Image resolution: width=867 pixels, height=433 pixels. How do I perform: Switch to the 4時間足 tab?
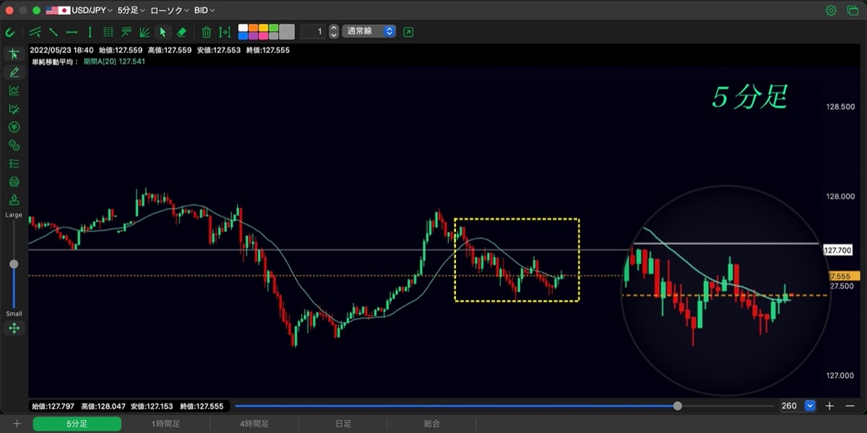point(254,424)
